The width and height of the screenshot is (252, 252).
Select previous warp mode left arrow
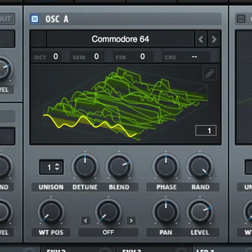(86, 221)
